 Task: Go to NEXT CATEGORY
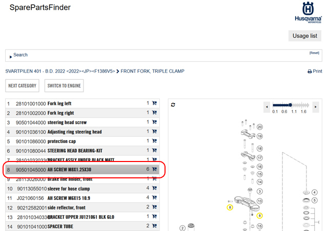[x=22, y=86]
